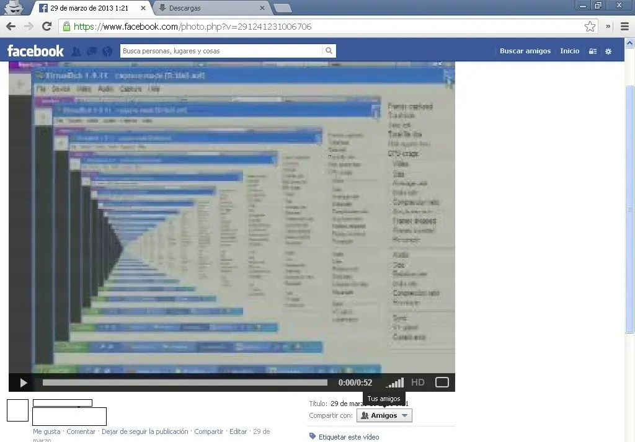635x442 pixels.
Task: Click the scrollbar up arrow
Action: pos(629,43)
